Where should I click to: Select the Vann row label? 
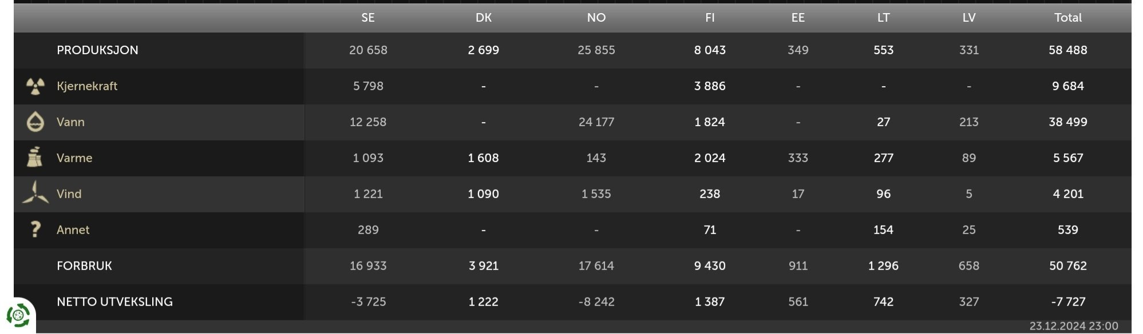70,122
